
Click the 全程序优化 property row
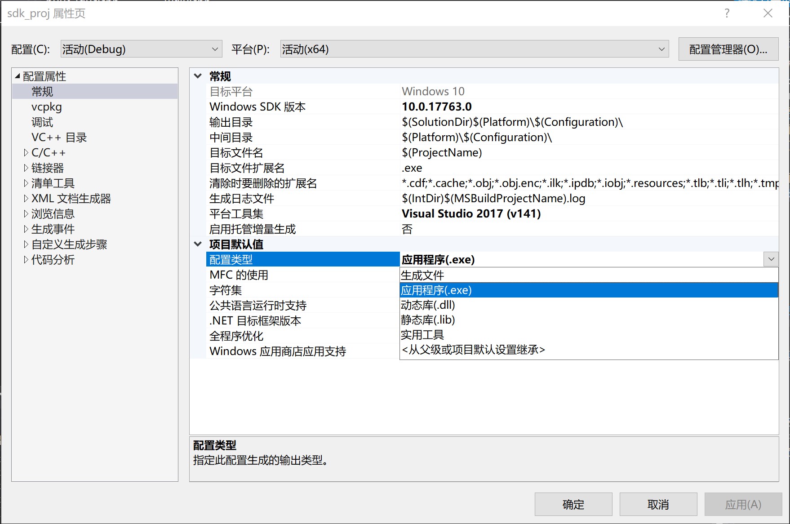click(303, 336)
